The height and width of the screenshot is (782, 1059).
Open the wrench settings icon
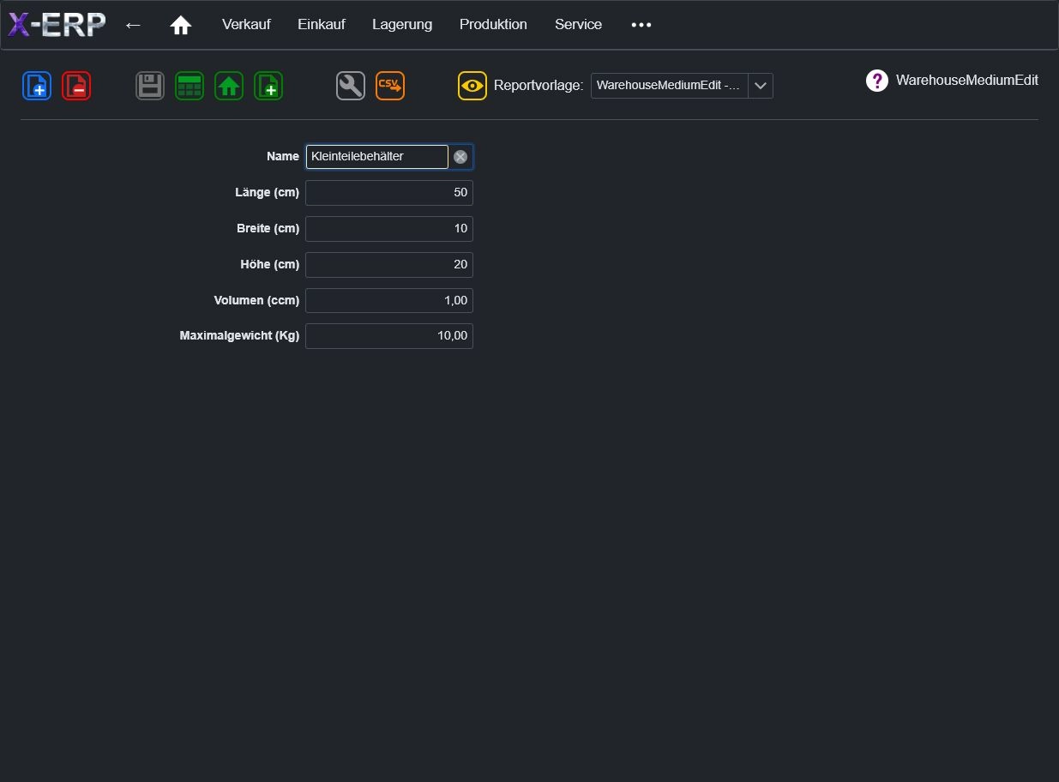tap(351, 86)
